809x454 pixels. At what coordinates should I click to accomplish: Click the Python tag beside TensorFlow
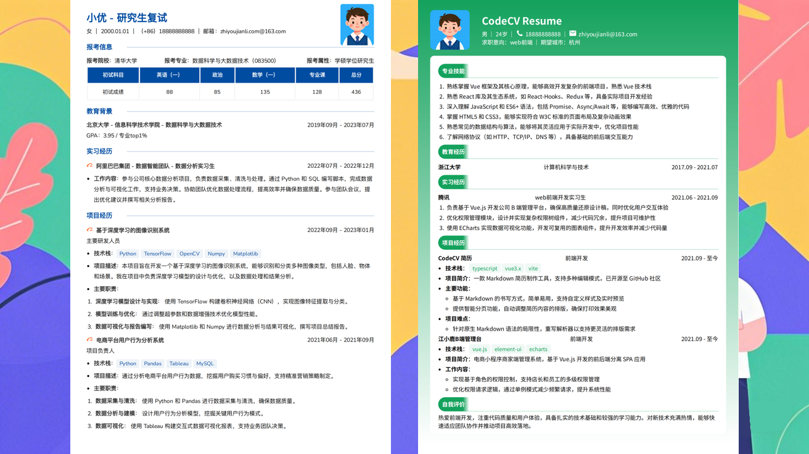tap(128, 254)
